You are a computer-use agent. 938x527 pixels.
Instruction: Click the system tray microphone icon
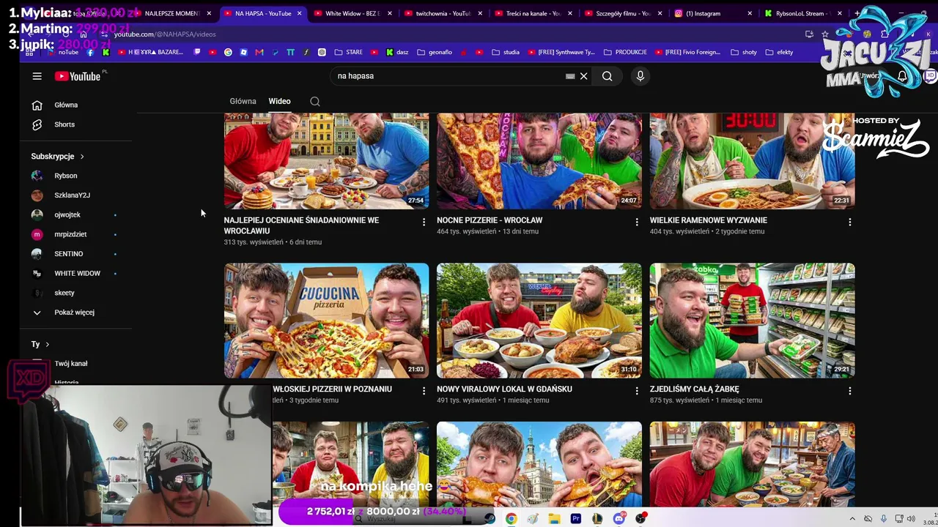tap(884, 519)
